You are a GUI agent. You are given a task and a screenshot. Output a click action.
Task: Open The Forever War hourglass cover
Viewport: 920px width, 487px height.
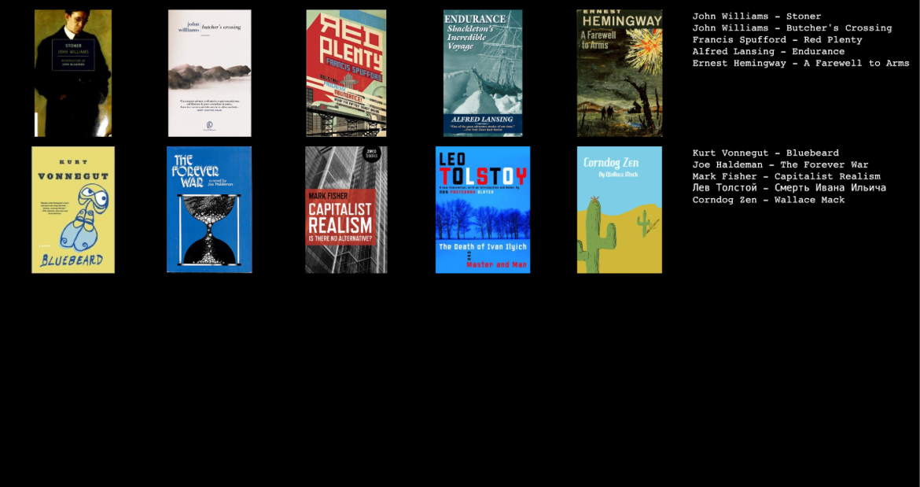point(209,209)
